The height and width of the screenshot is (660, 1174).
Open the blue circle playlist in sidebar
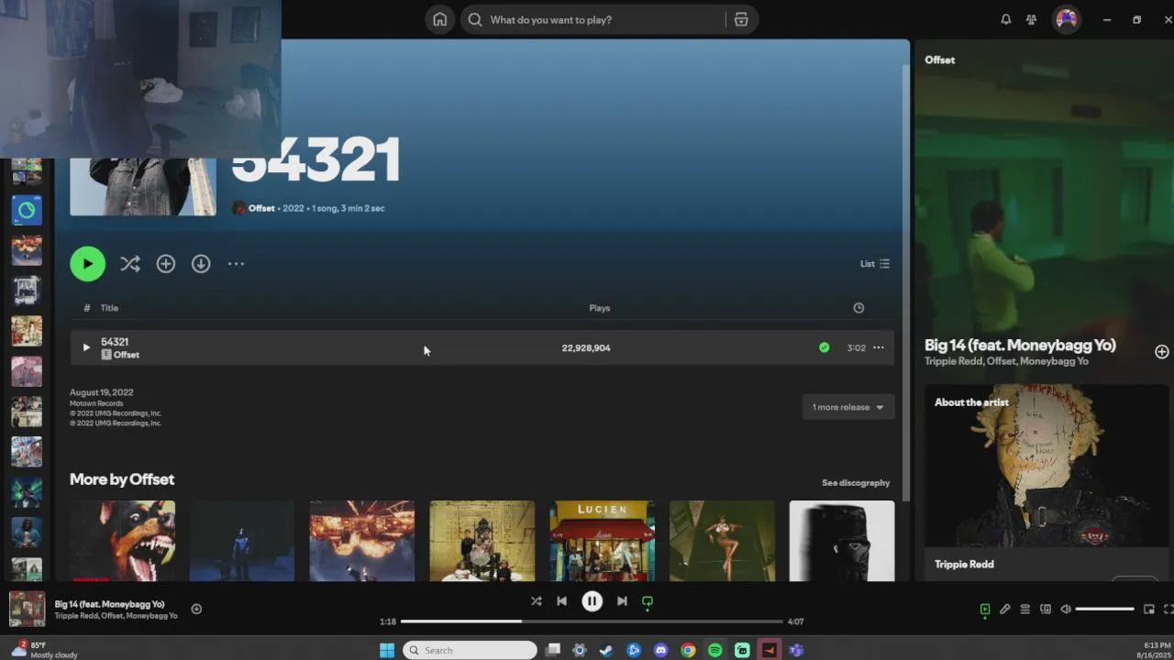pos(27,211)
